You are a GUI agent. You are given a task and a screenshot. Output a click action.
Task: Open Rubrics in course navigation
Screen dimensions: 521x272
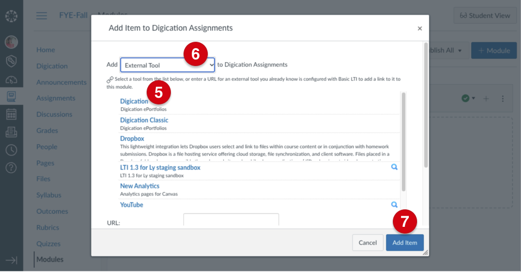pyautogui.click(x=48, y=228)
